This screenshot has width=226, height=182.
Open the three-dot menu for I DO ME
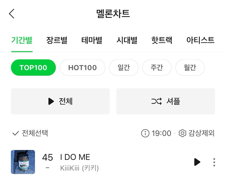[214, 162]
